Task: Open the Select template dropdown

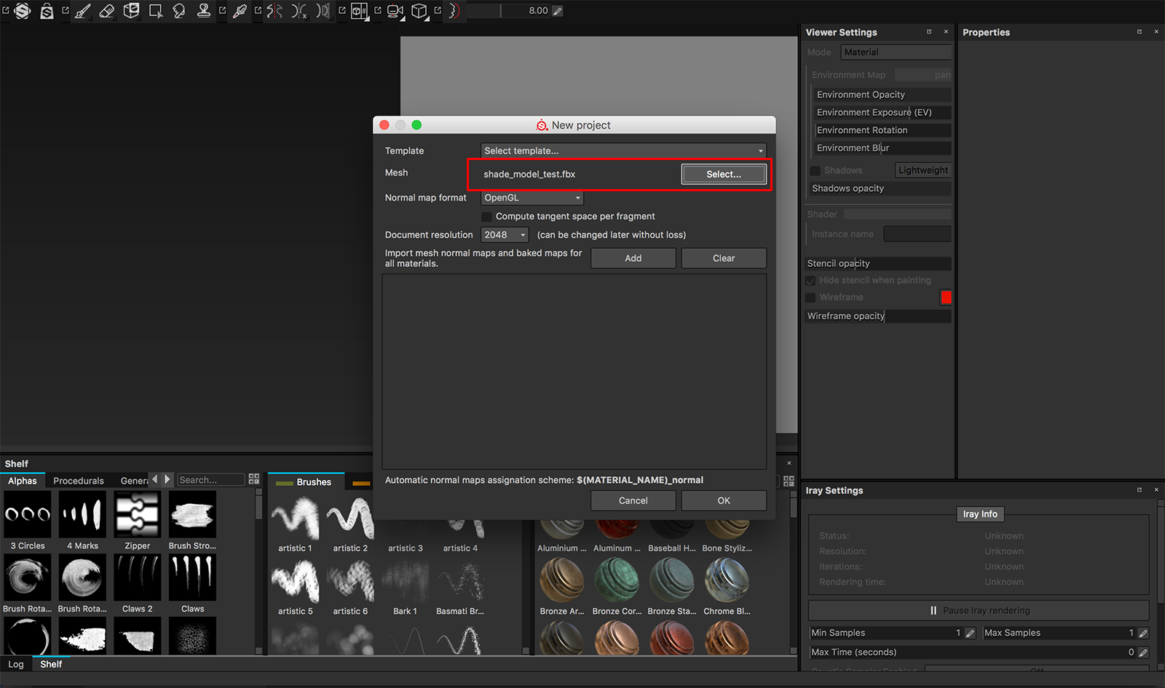Action: click(x=621, y=151)
